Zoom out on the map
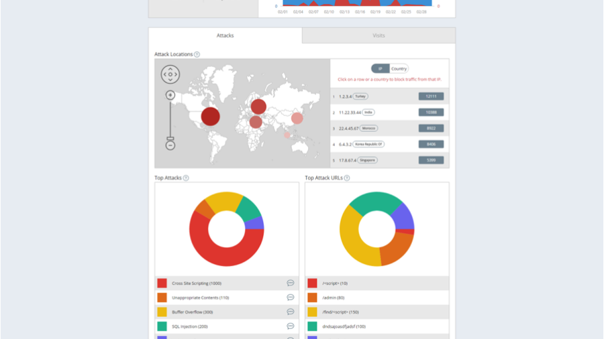Image resolution: width=604 pixels, height=339 pixels. coord(170,145)
